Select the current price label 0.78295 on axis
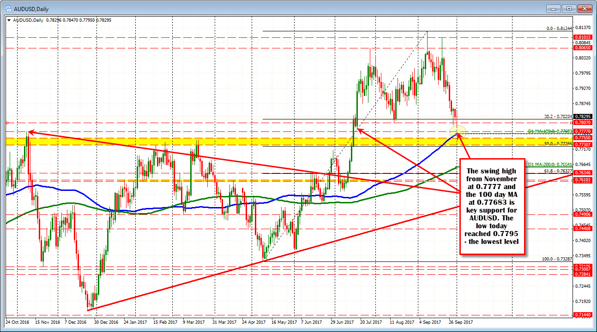The width and height of the screenshot is (597, 332). (582, 117)
